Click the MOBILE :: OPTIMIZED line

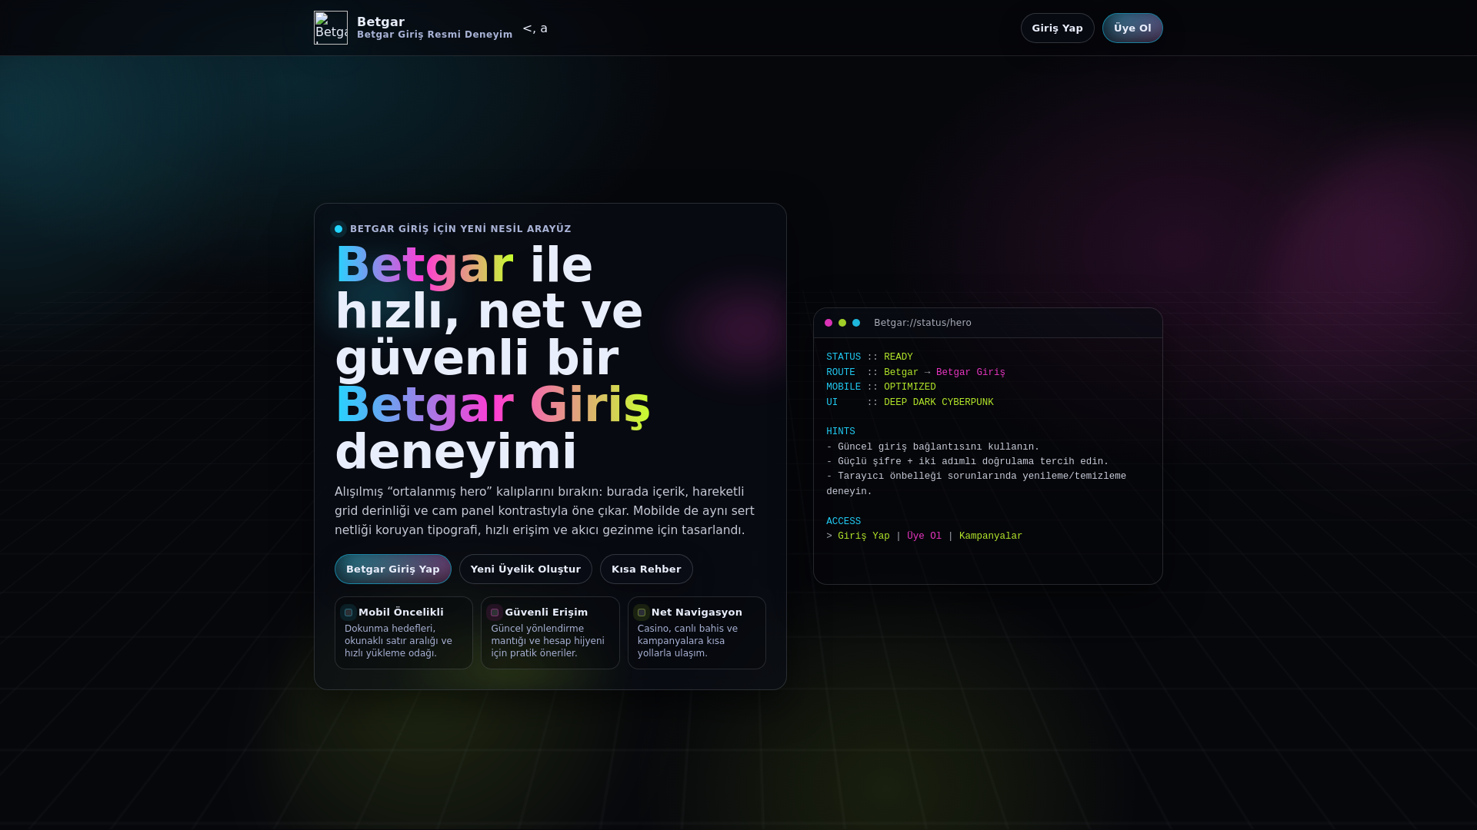click(881, 387)
